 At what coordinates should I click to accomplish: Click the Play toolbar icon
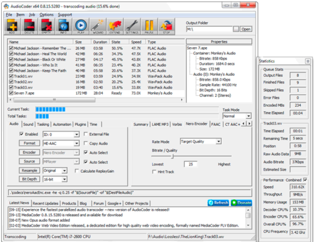click(x=81, y=27)
